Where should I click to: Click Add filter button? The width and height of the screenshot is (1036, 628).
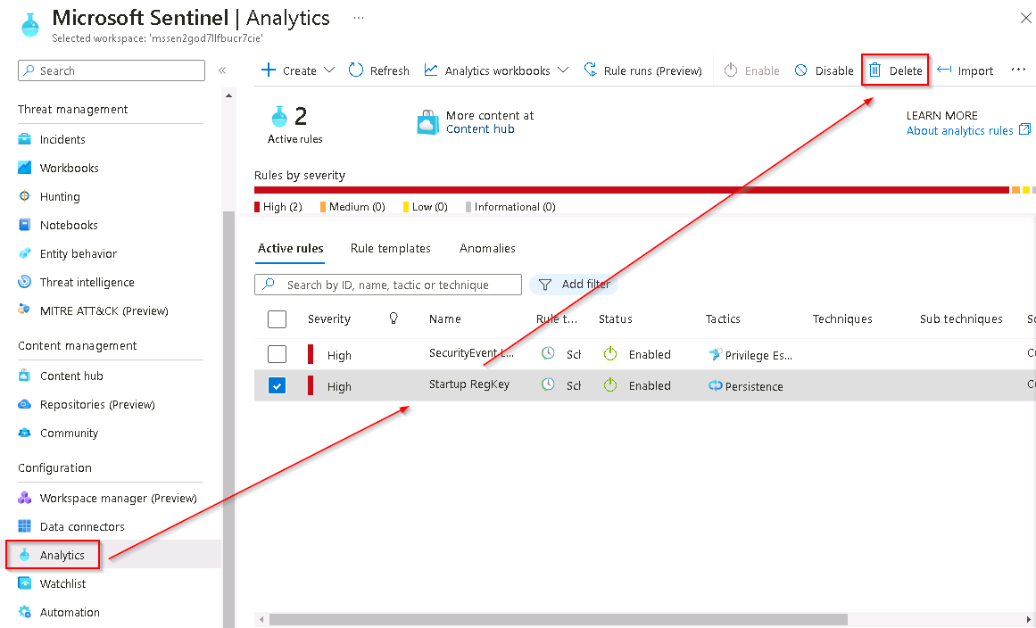point(574,285)
